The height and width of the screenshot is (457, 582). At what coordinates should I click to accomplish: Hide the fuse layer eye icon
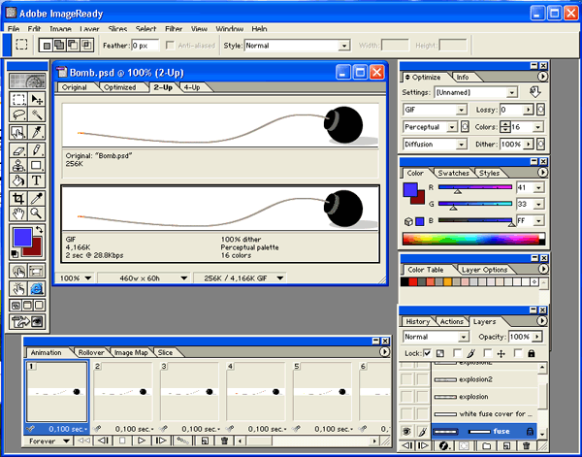pos(406,431)
